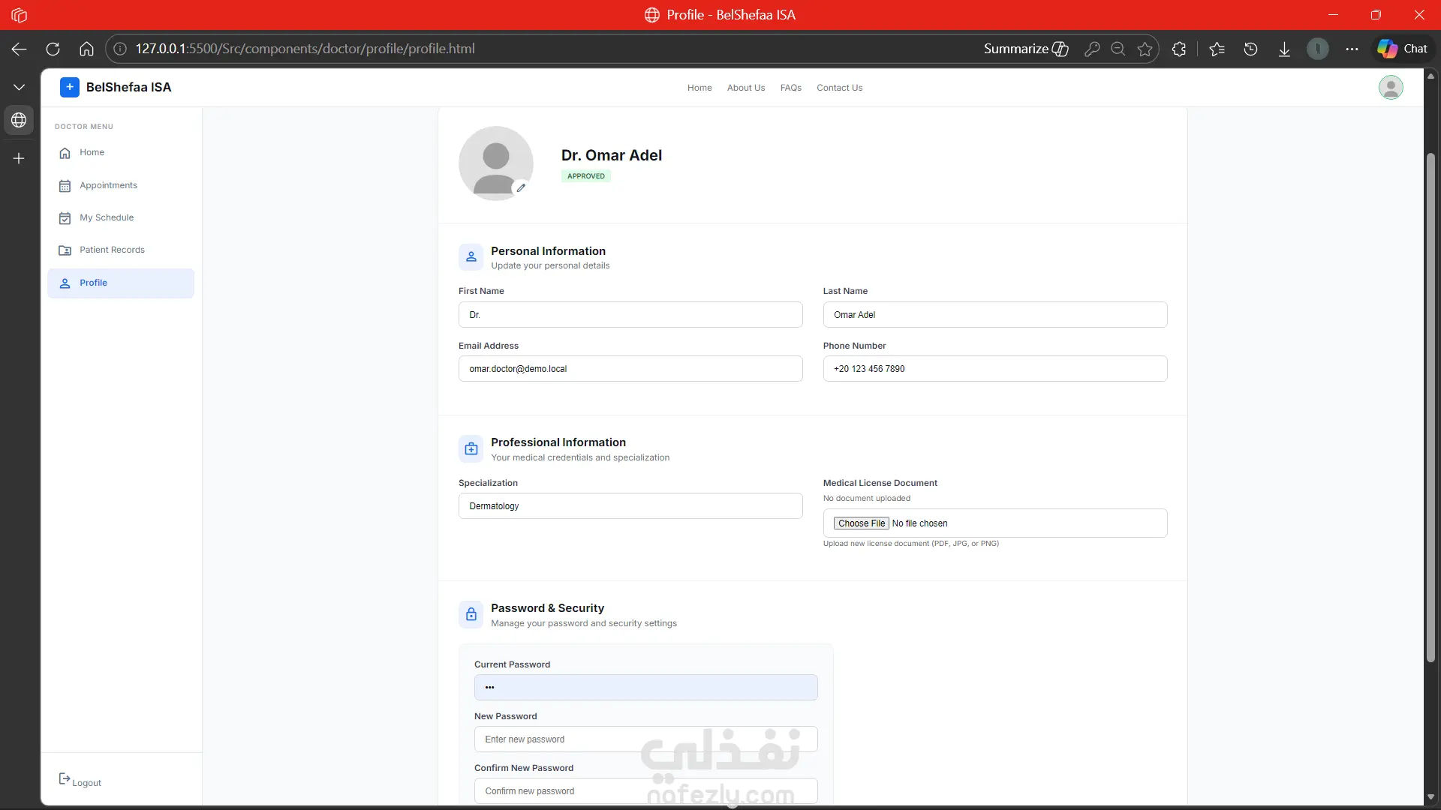Screen dimensions: 1441x810
Task: Click the BelShefaa ISA plus logo
Action: click(69, 87)
